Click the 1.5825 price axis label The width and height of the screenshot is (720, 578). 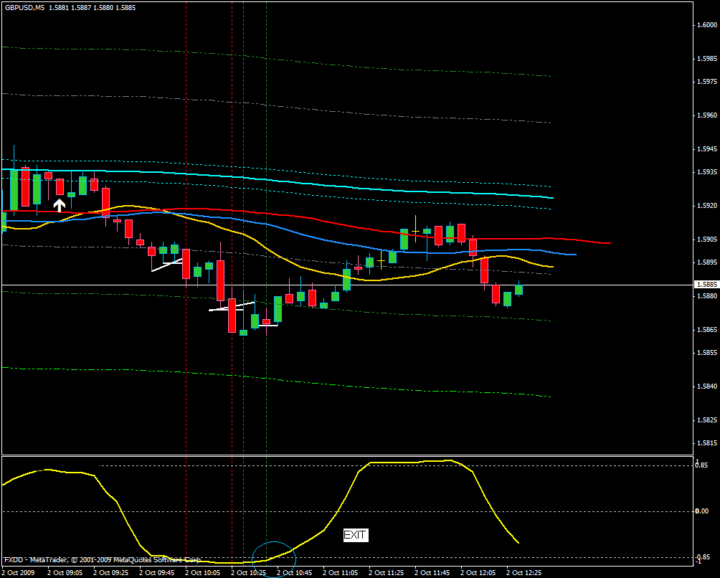click(707, 420)
